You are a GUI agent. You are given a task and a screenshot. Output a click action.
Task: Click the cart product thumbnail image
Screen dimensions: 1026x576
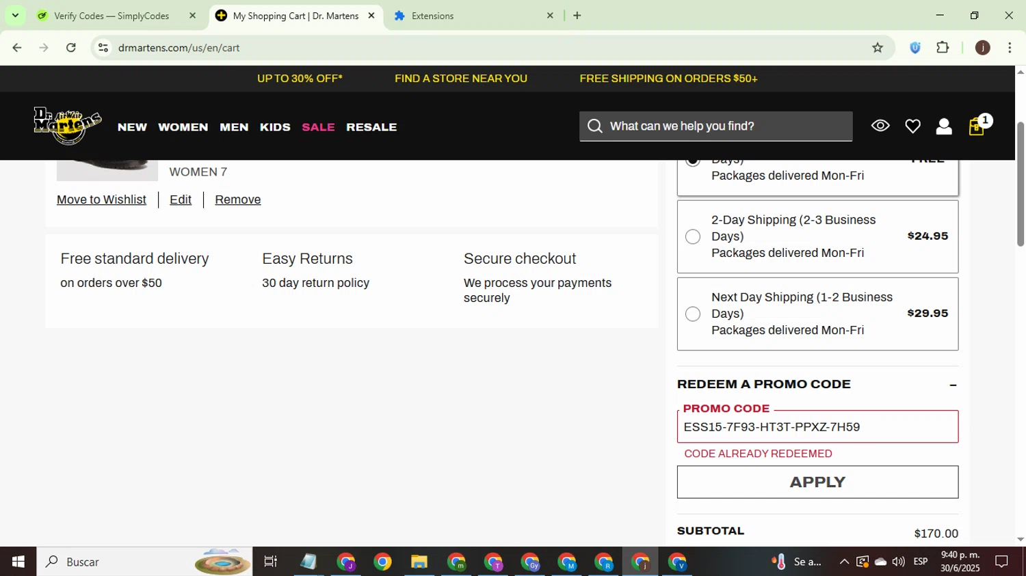[107, 170]
